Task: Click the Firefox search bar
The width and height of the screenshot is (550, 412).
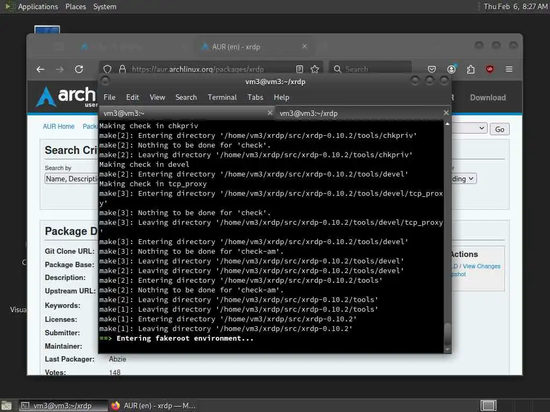Action: tap(371, 69)
